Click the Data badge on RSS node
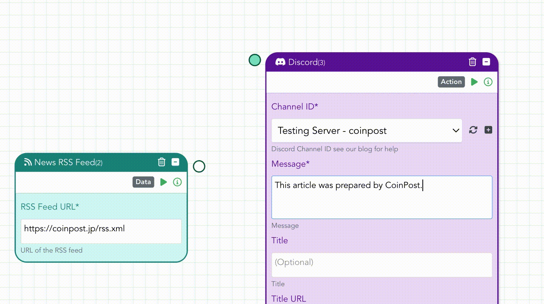 [x=143, y=182]
